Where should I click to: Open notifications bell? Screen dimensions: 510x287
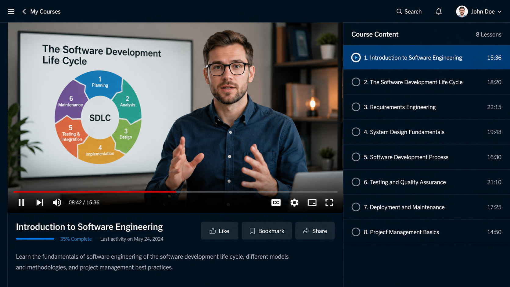[439, 12]
